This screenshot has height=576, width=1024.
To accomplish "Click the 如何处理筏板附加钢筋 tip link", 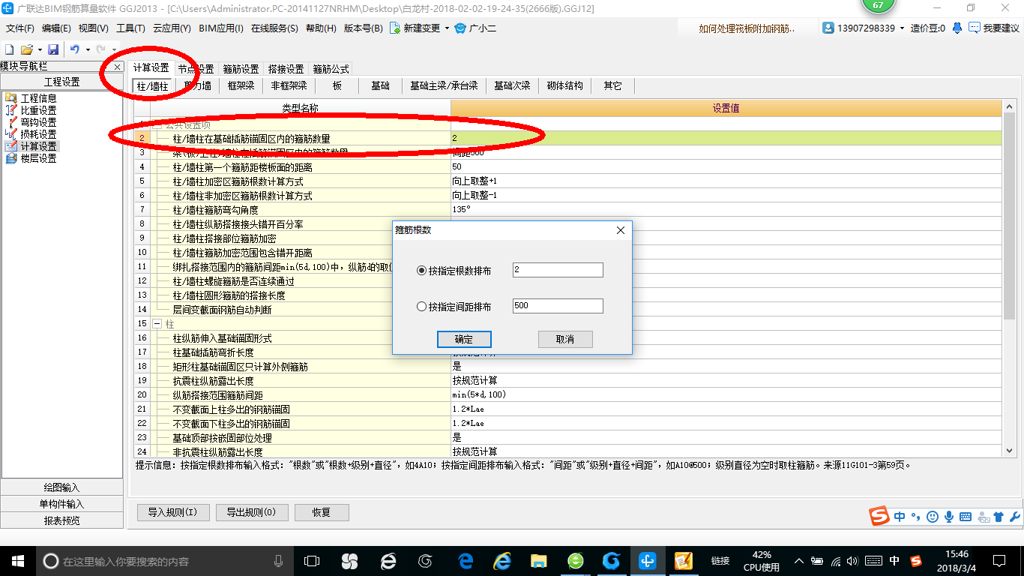I will tap(747, 28).
